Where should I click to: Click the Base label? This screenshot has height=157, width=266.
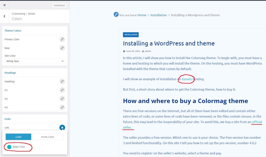(x=7, y=48)
